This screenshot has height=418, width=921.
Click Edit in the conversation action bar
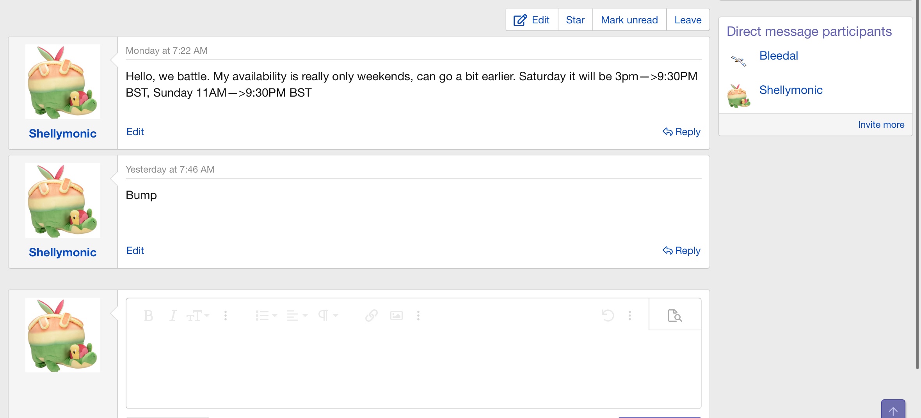tap(532, 20)
